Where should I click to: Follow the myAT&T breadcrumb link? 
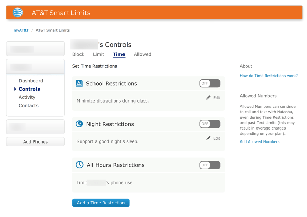click(x=21, y=30)
